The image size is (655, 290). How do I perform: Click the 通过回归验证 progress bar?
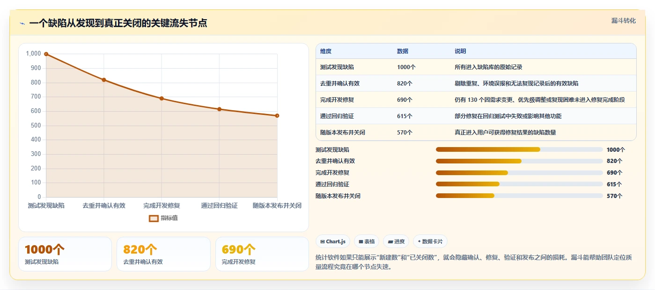519,184
